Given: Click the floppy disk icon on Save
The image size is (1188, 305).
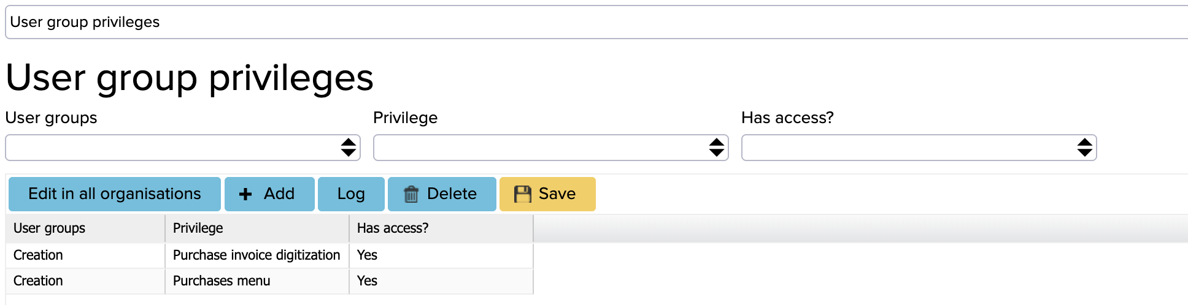Looking at the screenshot, I should [x=522, y=194].
